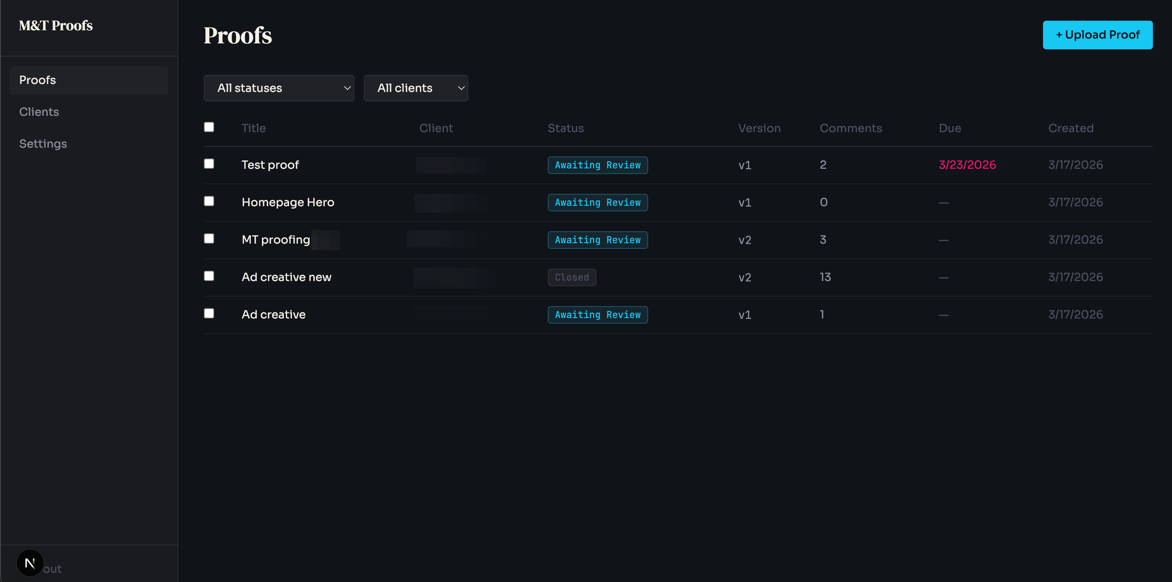This screenshot has height=582, width=1172.
Task: Check the Test proof row checkbox
Action: tap(209, 164)
